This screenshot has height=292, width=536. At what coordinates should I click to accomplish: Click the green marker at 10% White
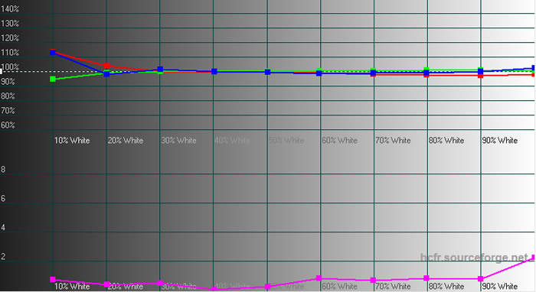point(53,79)
